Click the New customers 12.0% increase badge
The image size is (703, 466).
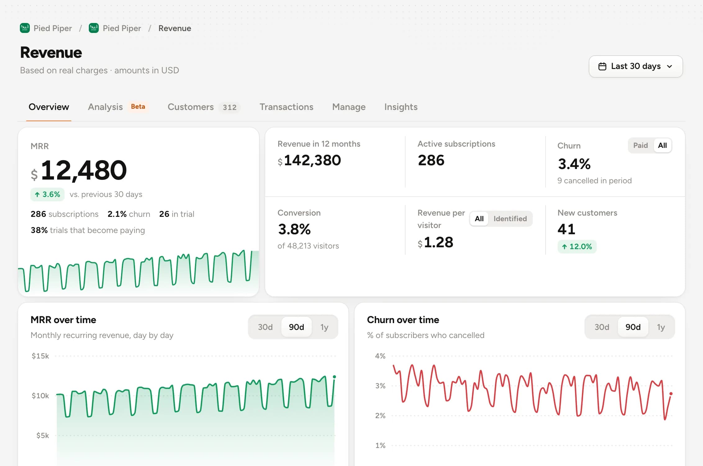pyautogui.click(x=577, y=247)
